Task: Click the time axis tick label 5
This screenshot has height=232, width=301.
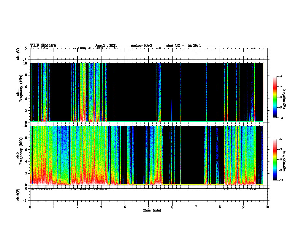Action: [x=149, y=207]
